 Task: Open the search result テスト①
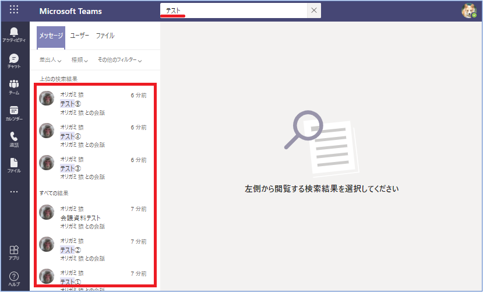94,279
